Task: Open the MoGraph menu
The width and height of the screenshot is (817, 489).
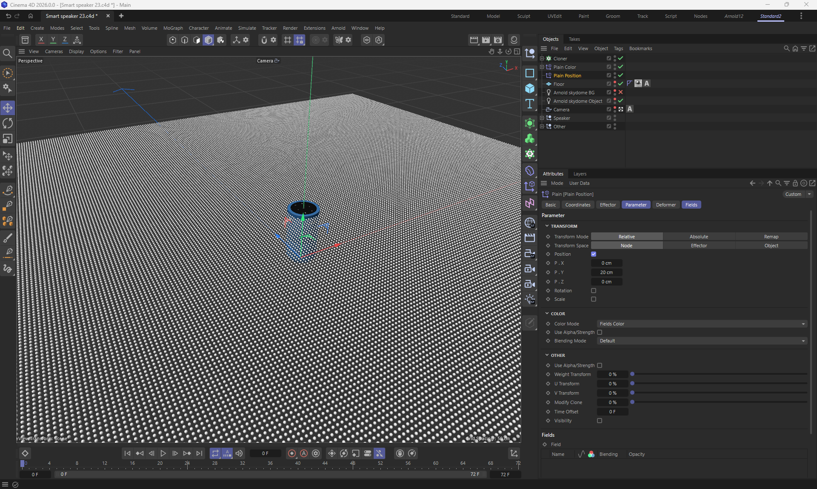Action: (x=173, y=28)
